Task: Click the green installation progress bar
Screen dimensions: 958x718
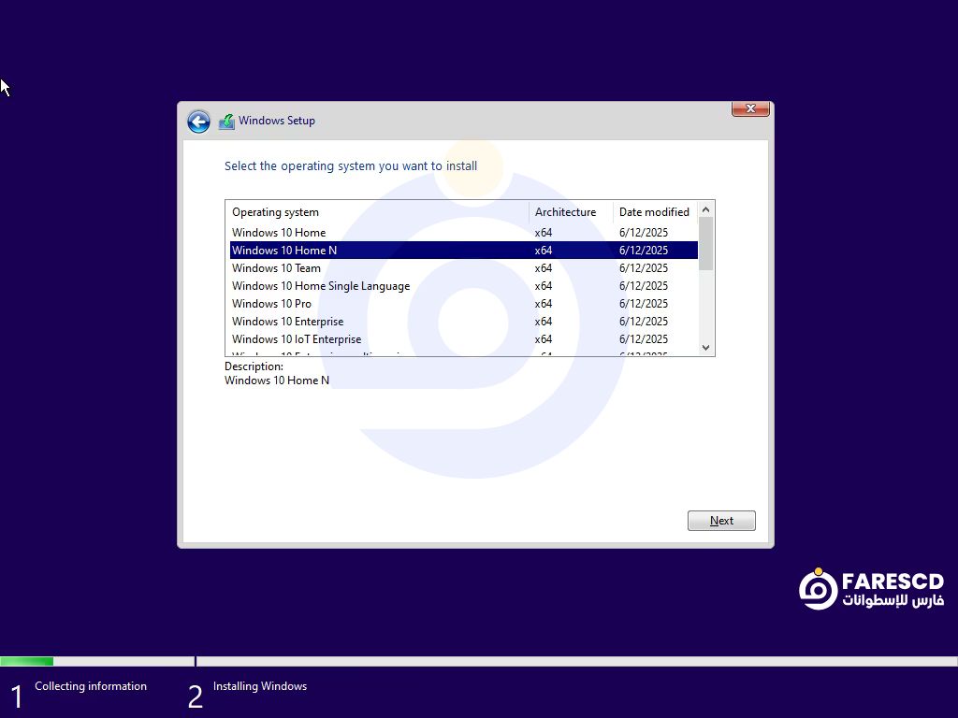Action: click(27, 661)
